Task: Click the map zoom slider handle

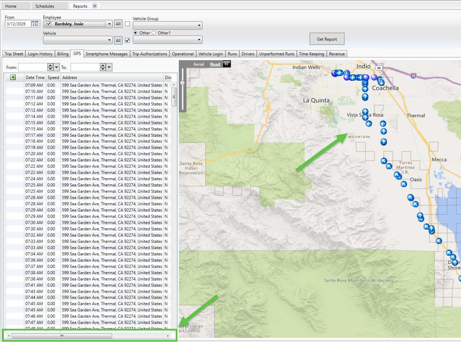Action: [x=182, y=83]
